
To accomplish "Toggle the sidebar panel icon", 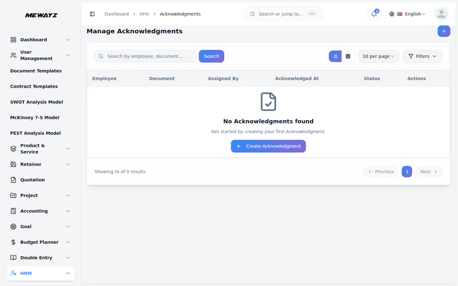I will pyautogui.click(x=92, y=14).
